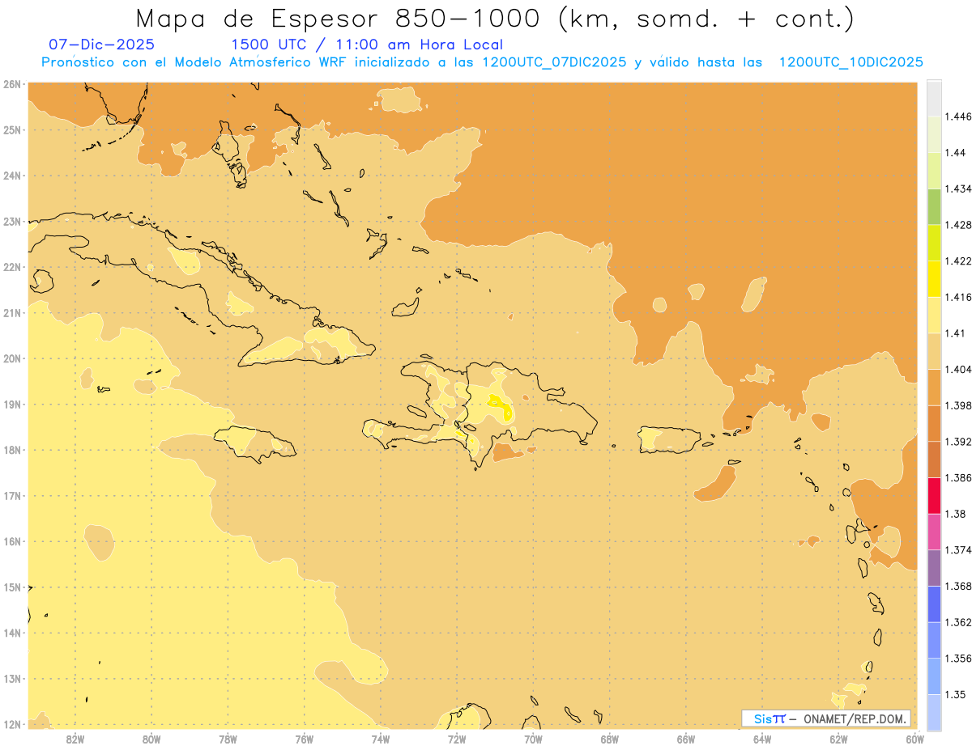Pick the 1.368 purple legend color
Viewport: 972px width, 750px height.
pyautogui.click(x=934, y=568)
